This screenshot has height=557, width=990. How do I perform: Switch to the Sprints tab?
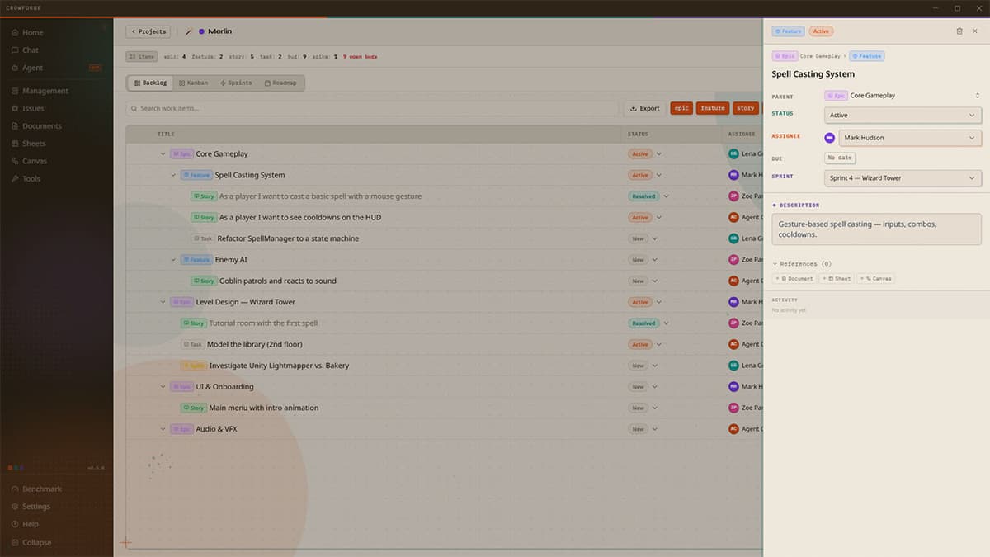235,83
